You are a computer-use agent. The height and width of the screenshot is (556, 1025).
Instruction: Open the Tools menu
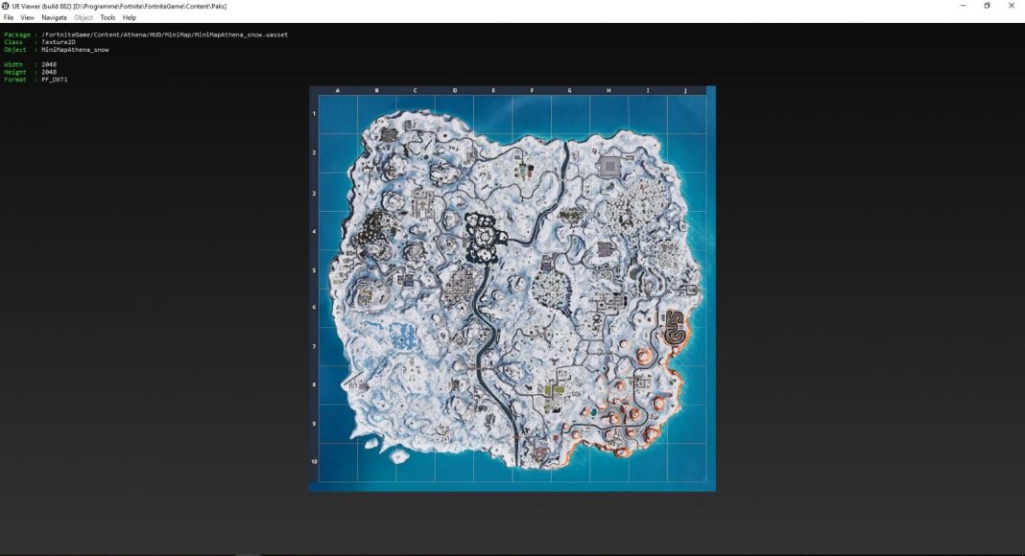click(107, 17)
